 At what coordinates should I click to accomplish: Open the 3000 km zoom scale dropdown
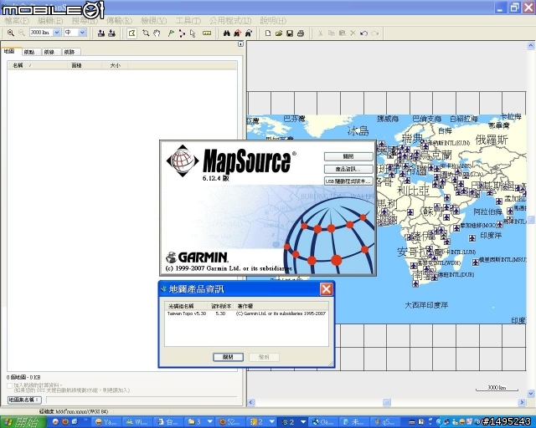(57, 33)
